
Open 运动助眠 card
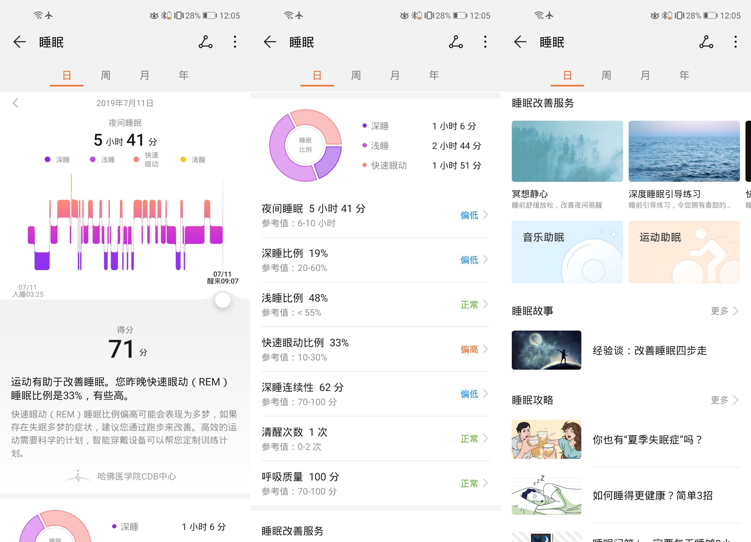(x=684, y=252)
